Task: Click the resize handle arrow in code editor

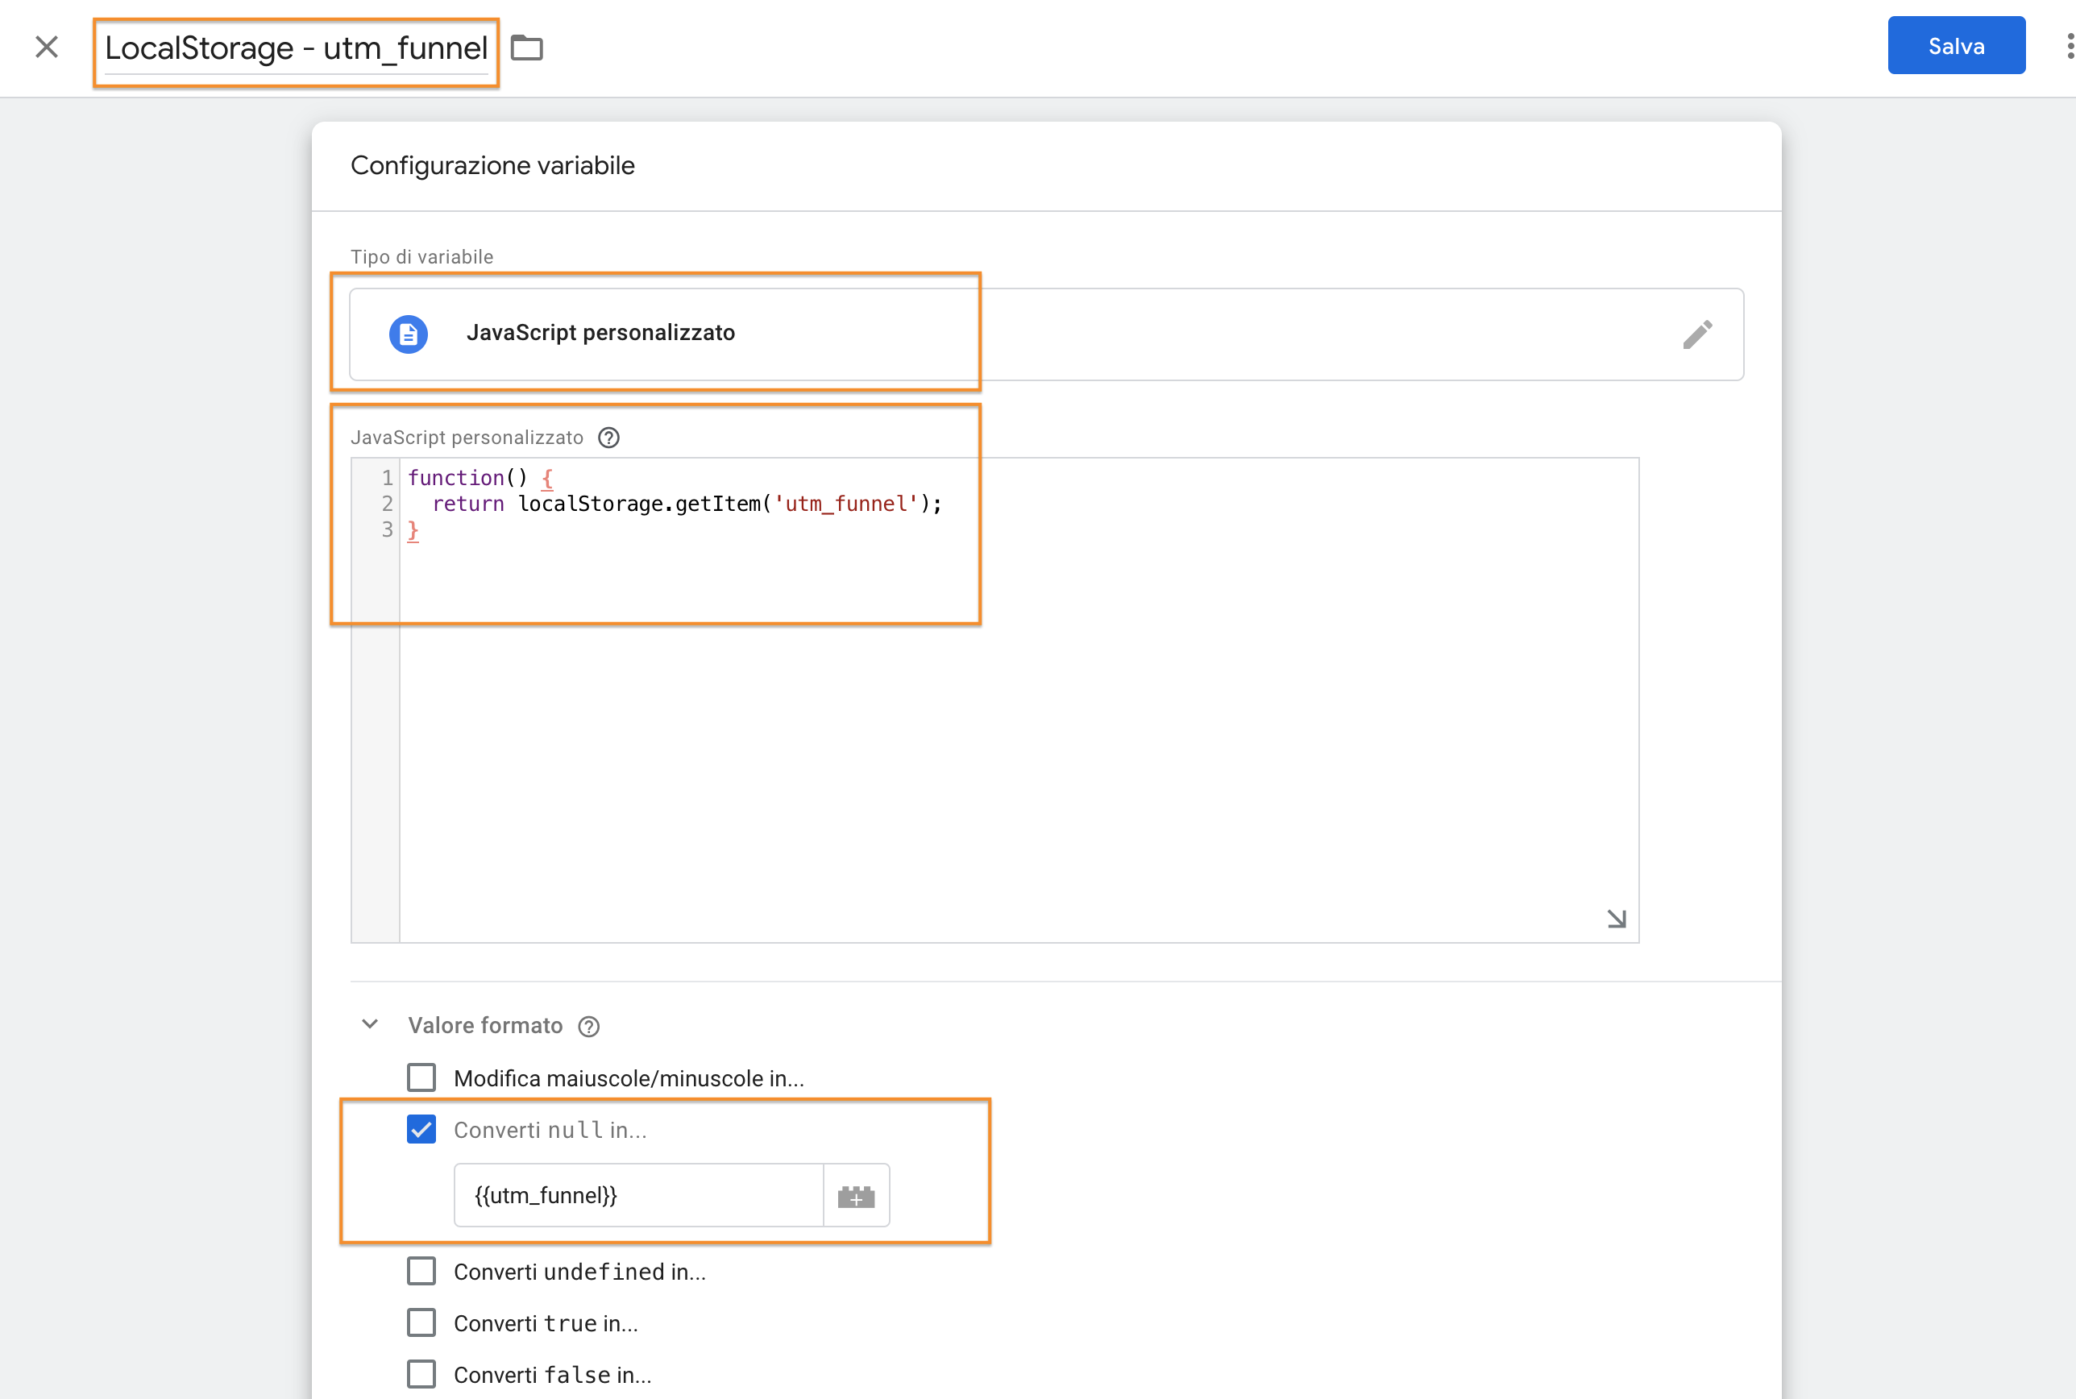Action: pyautogui.click(x=1616, y=918)
